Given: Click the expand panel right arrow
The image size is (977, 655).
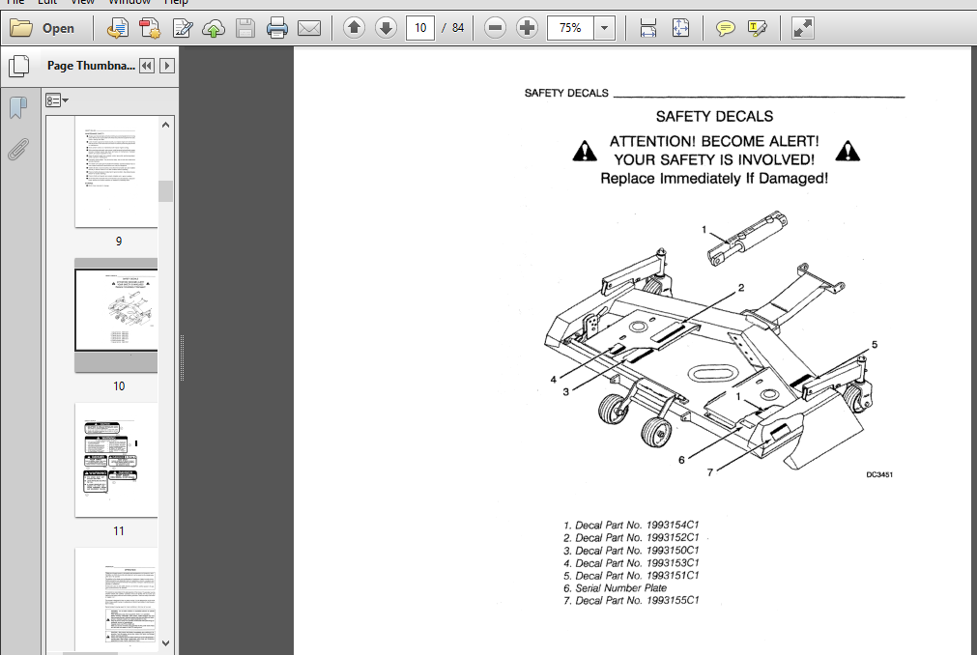Looking at the screenshot, I should click(x=166, y=66).
